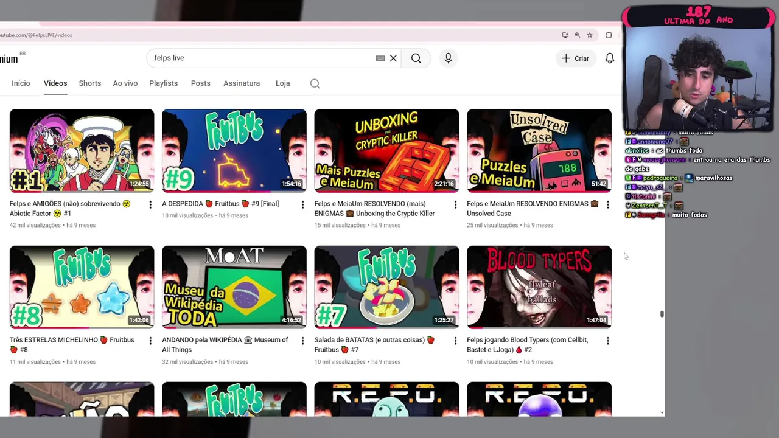The height and width of the screenshot is (438, 779).
Task: Open notifications bell
Action: point(609,58)
